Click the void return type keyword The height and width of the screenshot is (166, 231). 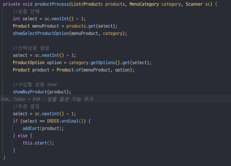pos(27,4)
